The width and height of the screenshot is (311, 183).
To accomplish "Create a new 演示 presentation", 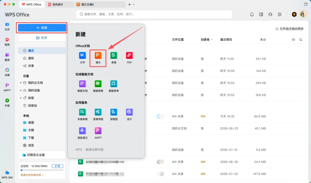I will (98, 58).
